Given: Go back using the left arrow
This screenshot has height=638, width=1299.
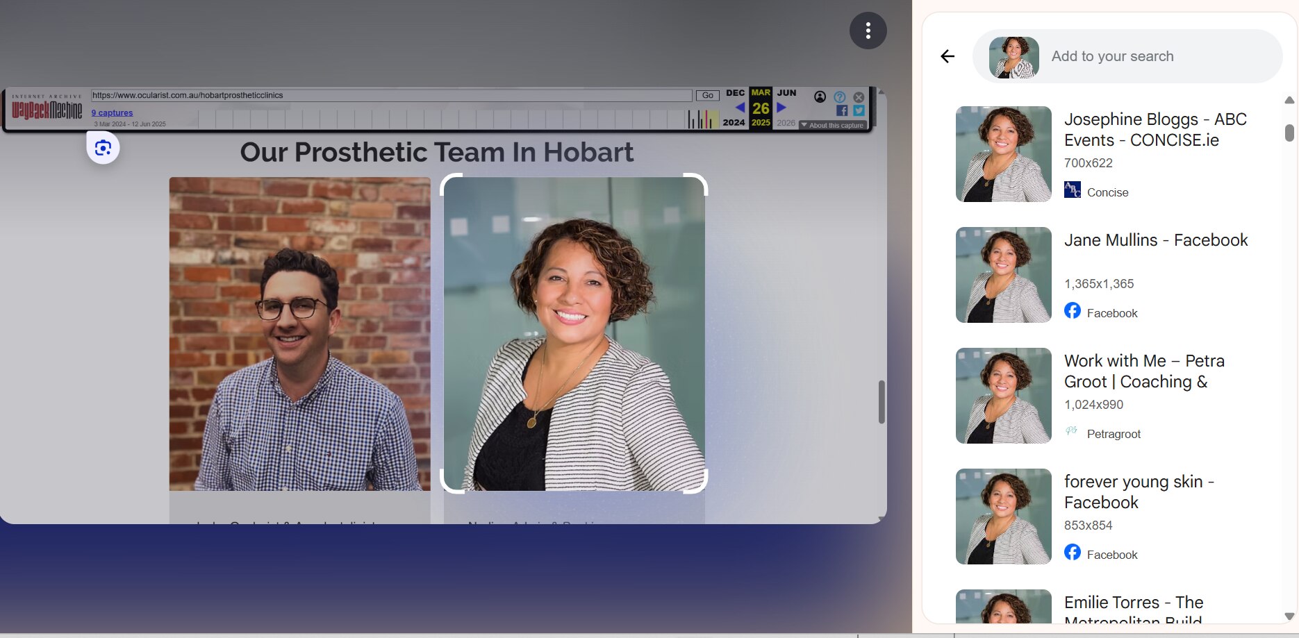Looking at the screenshot, I should click(x=948, y=56).
